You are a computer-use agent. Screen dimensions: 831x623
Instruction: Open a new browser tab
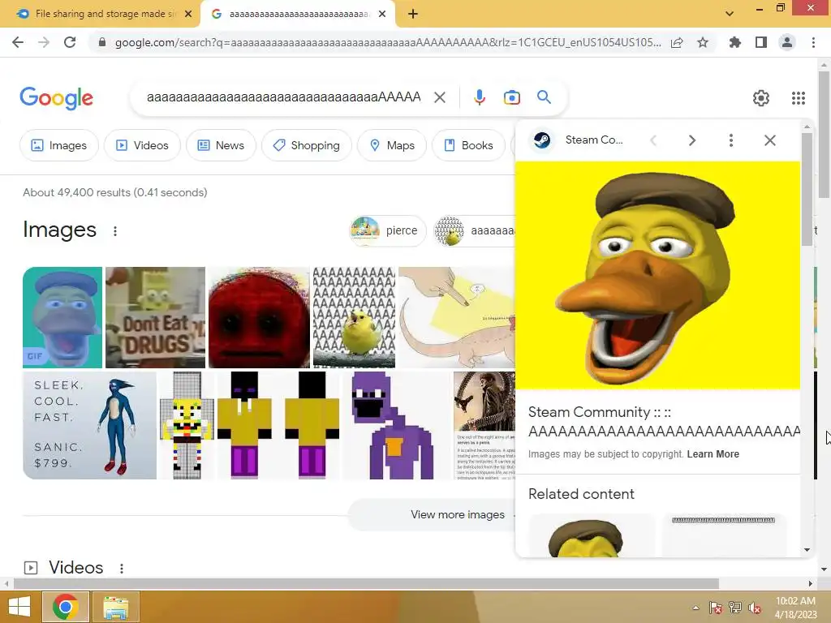413,14
